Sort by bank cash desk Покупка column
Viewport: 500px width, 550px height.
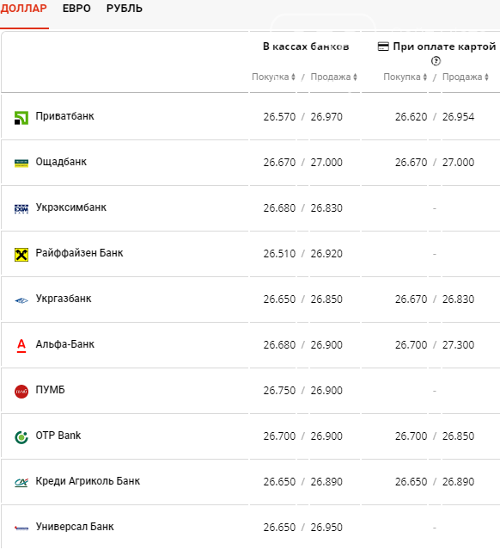coord(273,77)
